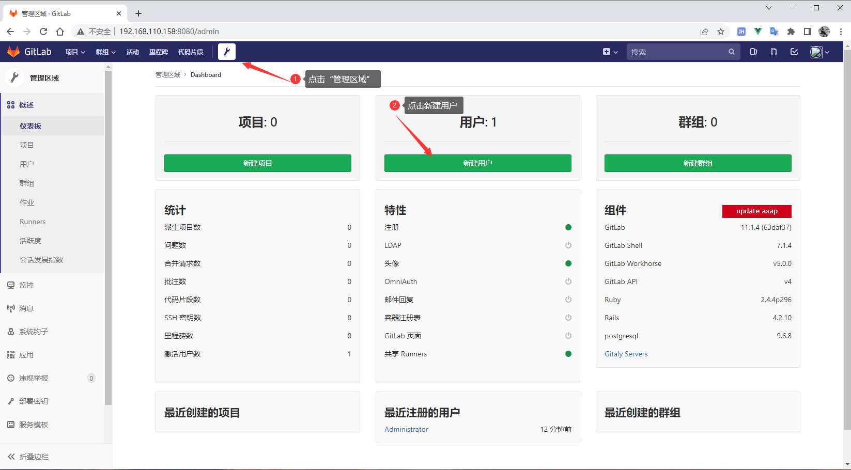Open the plus new-item dropdown in navbar
Screen dimensions: 851x470
click(x=610, y=52)
